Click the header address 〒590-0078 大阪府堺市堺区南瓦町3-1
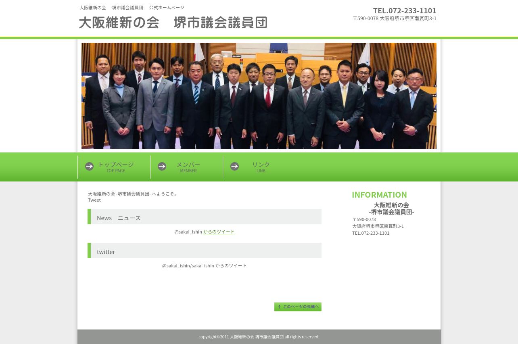518x344 pixels. click(x=395, y=19)
